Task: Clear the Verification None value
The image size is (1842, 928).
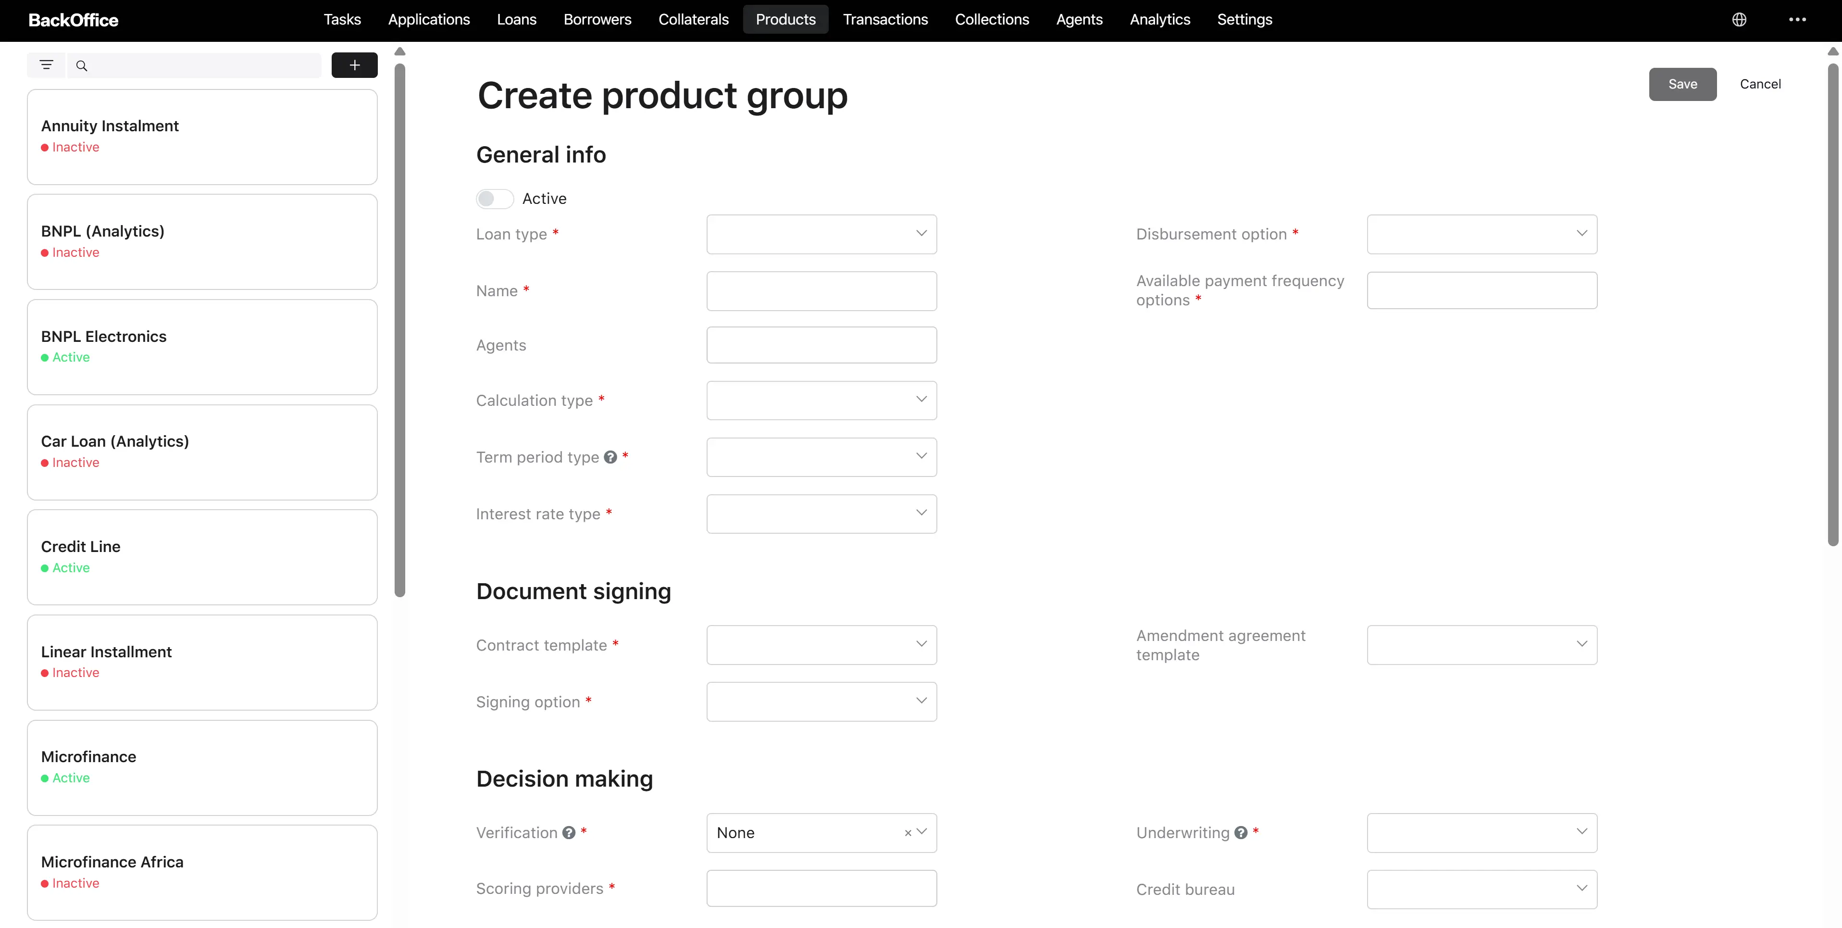Action: click(908, 833)
